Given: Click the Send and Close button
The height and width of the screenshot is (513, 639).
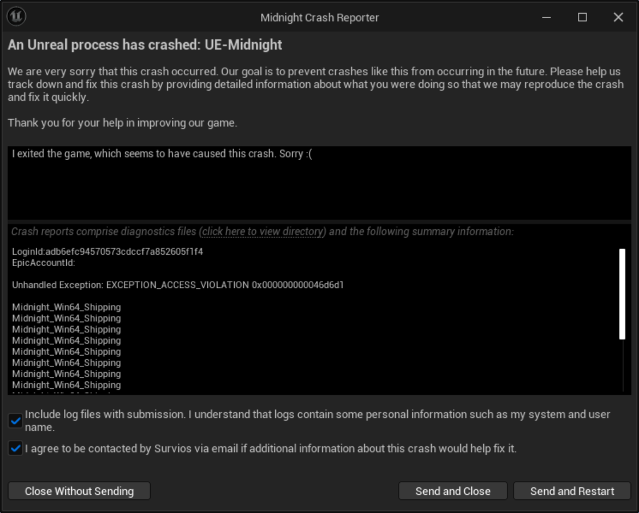Looking at the screenshot, I should 452,491.
